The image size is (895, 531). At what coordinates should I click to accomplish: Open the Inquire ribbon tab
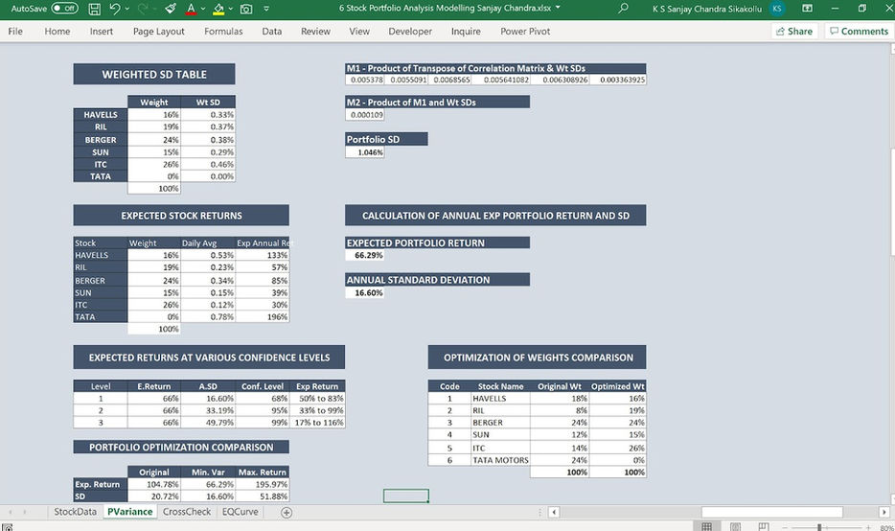(466, 32)
